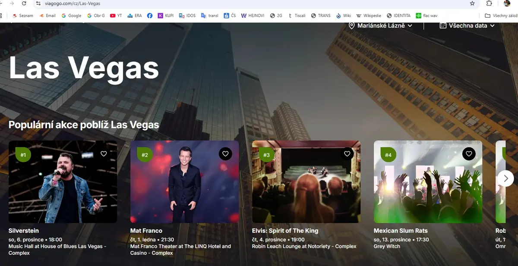Open the Všechna data date dropdown
Image resolution: width=518 pixels, height=266 pixels.
tap(467, 25)
